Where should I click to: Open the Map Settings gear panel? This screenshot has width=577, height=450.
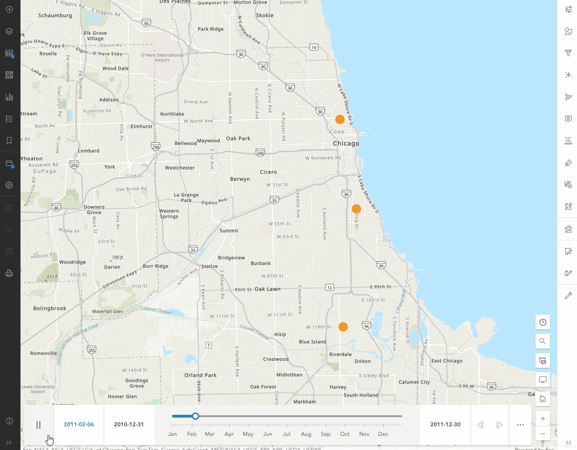9,185
